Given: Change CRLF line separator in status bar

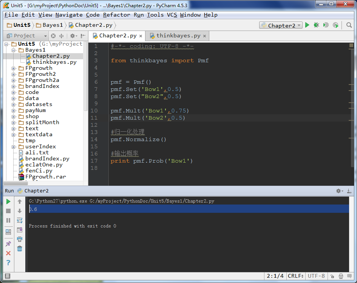Looking at the screenshot, I should pos(295,276).
